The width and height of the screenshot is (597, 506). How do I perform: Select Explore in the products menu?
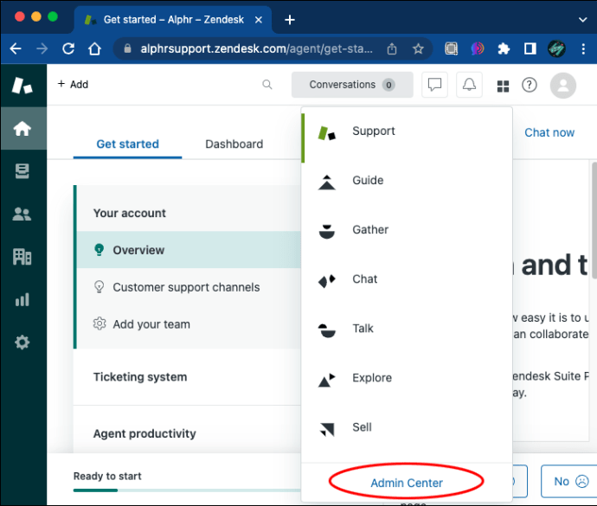click(407, 378)
